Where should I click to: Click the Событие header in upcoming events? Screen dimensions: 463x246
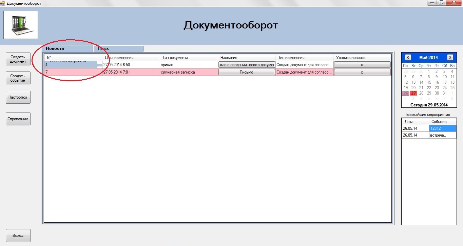443,122
